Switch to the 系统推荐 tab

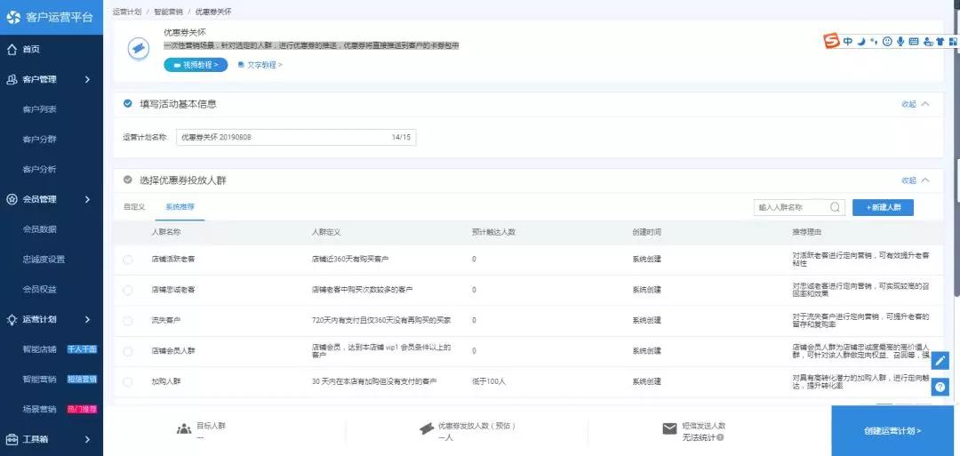coord(180,207)
